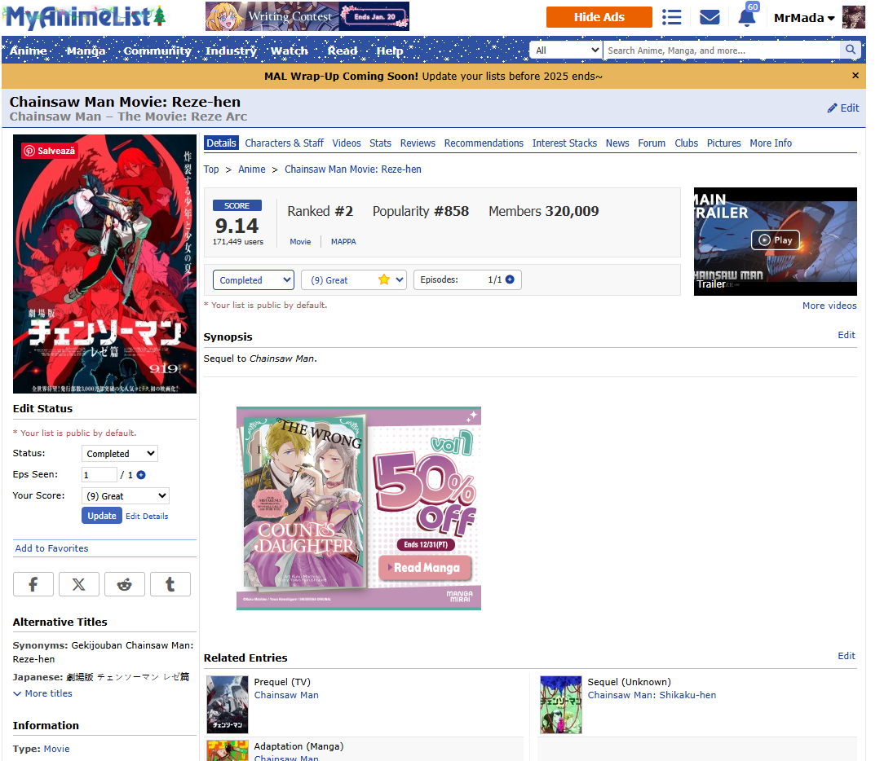Switch to the Reviews tab
The width and height of the screenshot is (893, 761).
coord(418,143)
